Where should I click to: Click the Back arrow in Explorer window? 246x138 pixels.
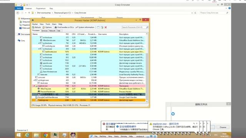coord(18,13)
